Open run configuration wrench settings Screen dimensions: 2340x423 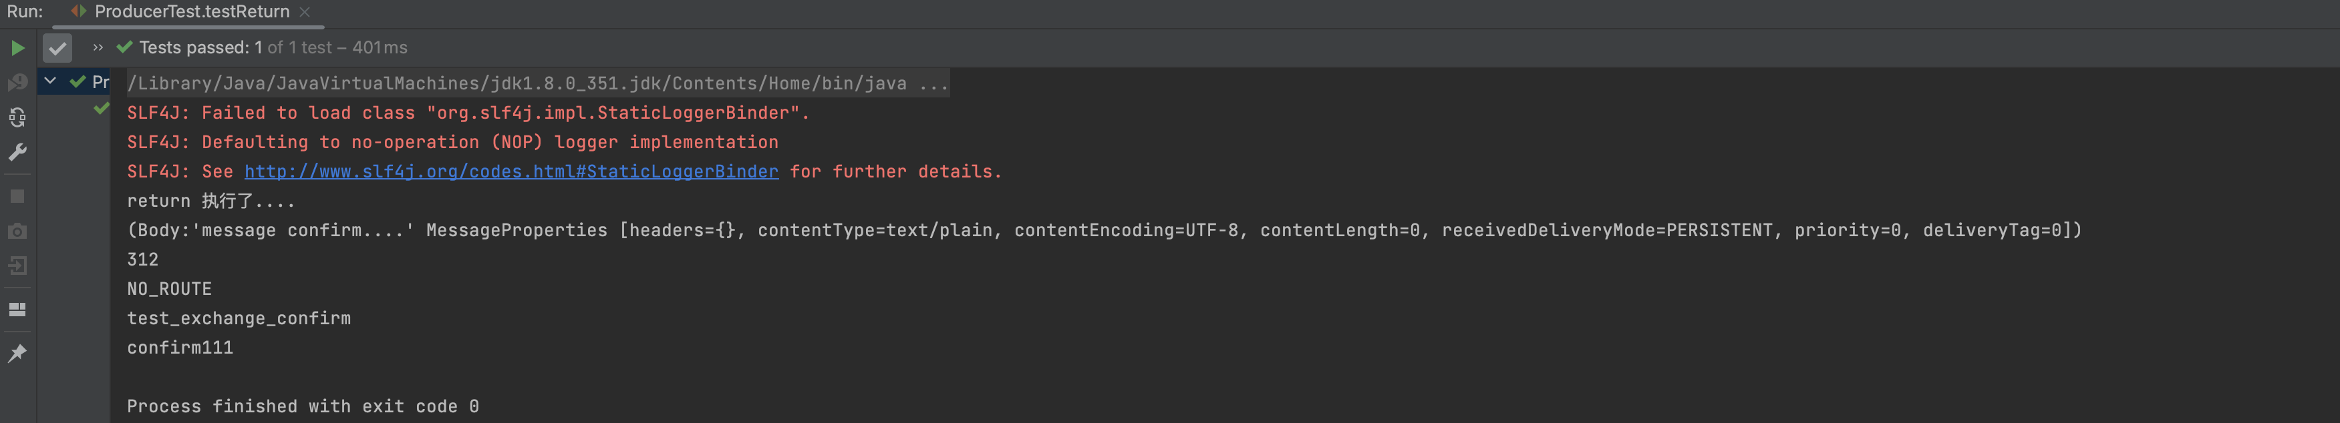[x=17, y=151]
